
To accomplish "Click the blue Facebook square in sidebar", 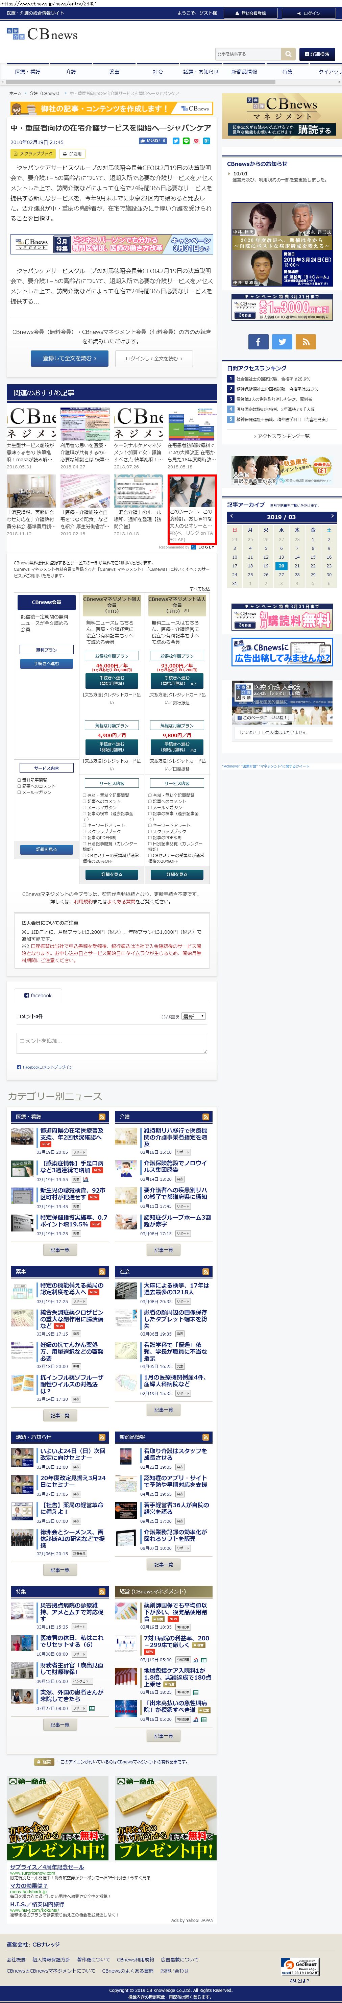I will (259, 341).
